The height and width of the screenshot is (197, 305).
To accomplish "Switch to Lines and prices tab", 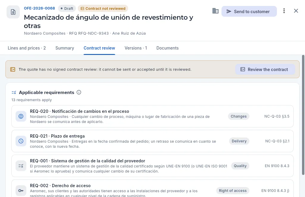I will click(27, 48).
